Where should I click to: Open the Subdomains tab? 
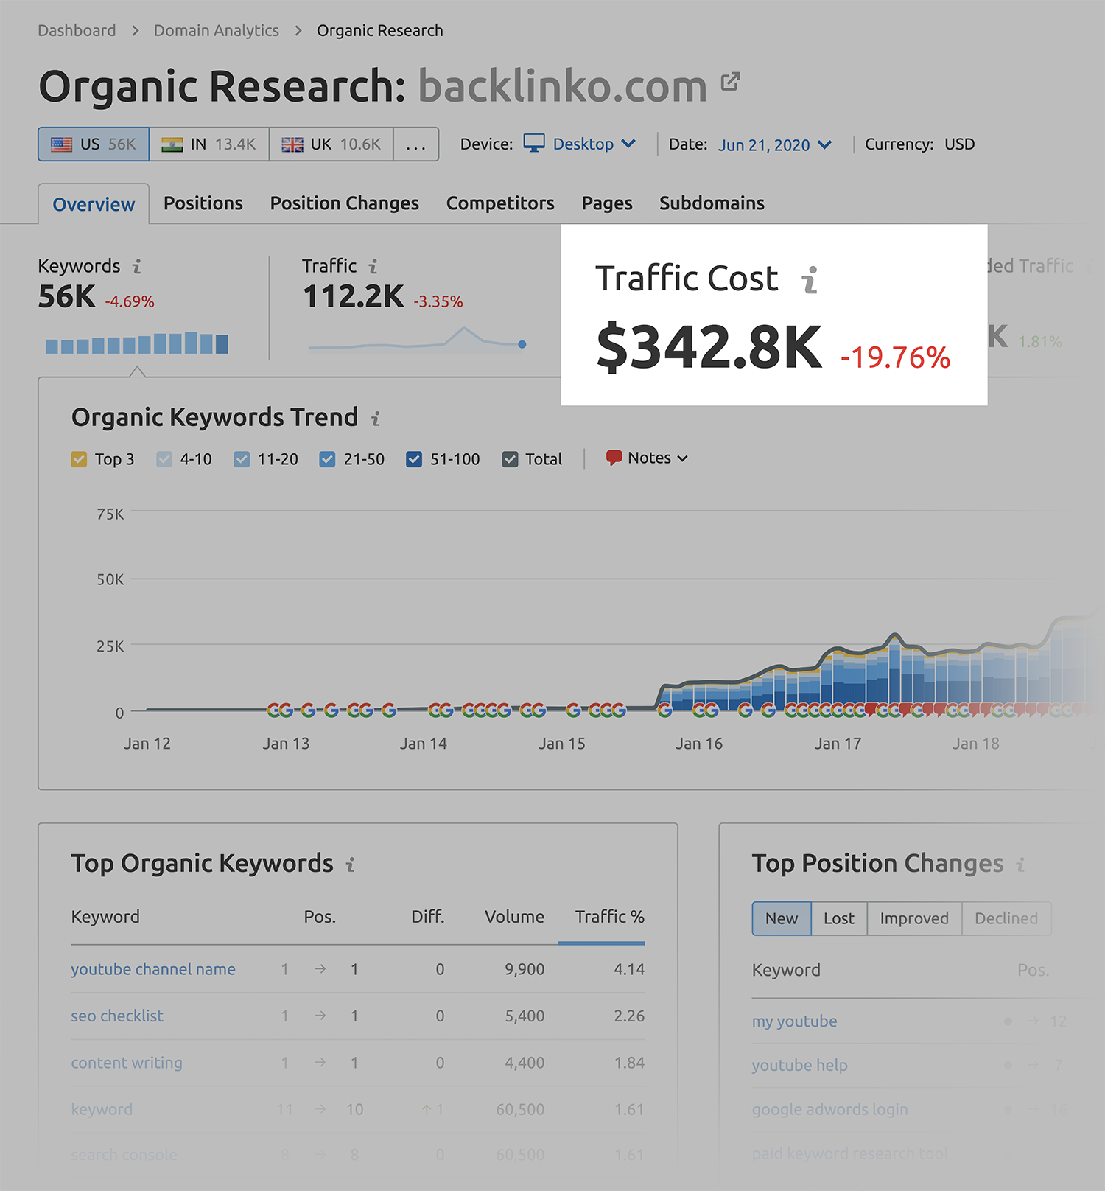[712, 203]
